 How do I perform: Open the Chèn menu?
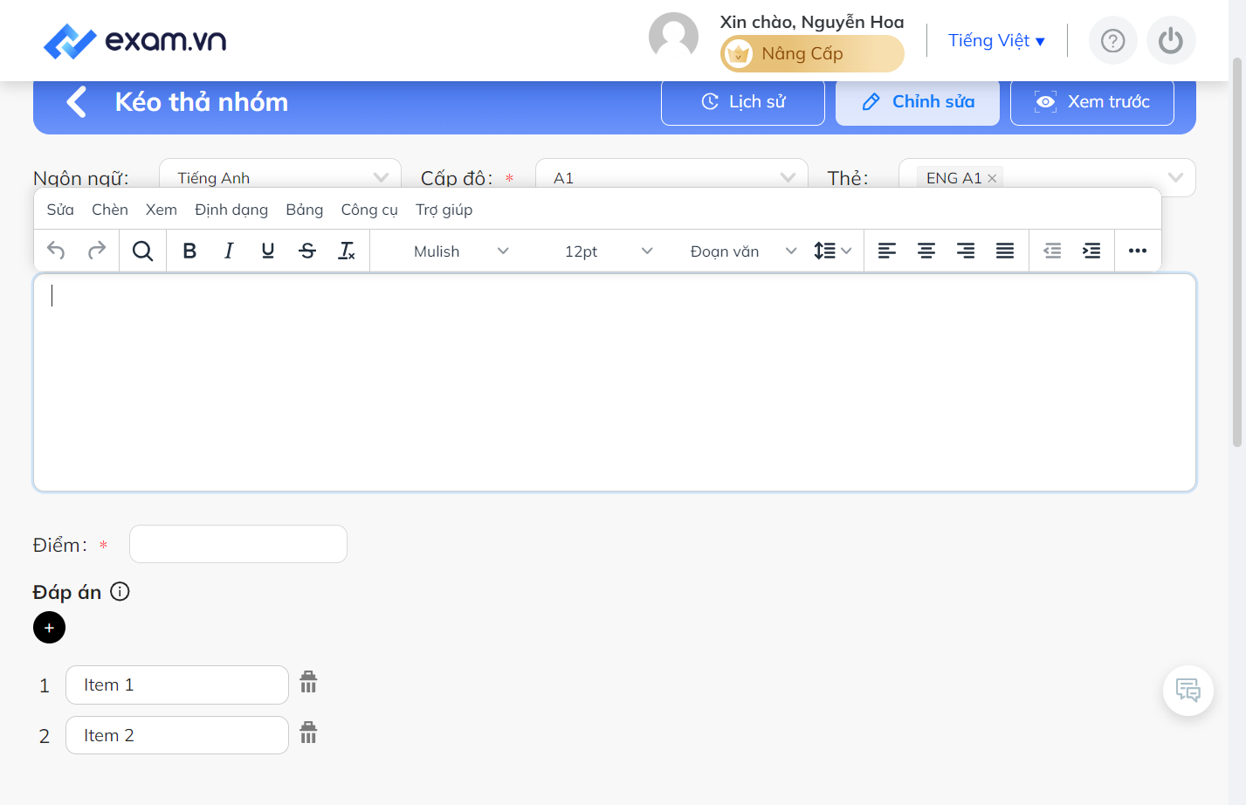pyautogui.click(x=110, y=210)
